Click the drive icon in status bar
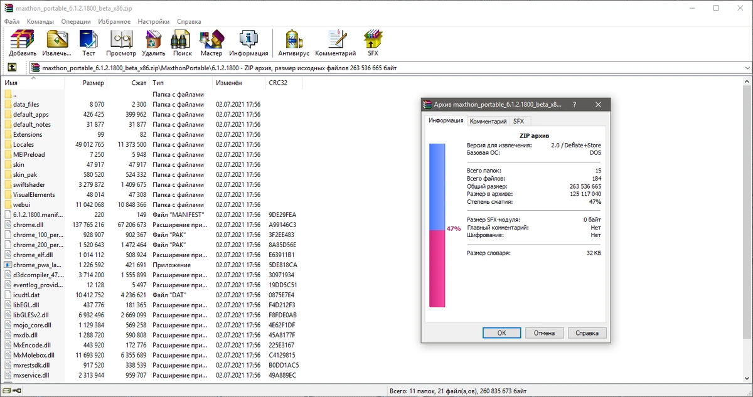This screenshot has width=753, height=397. click(x=8, y=391)
